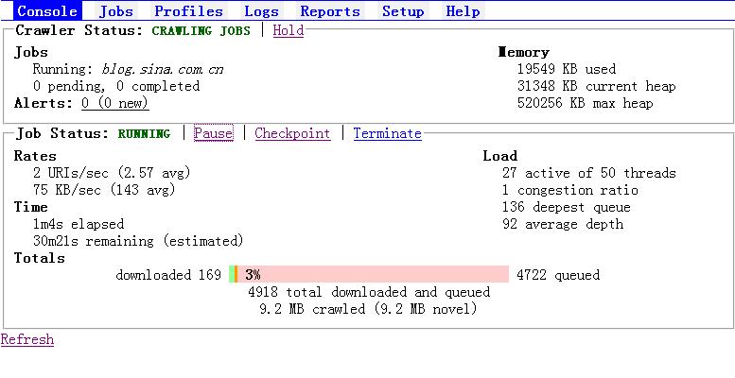The image size is (735, 378).
Task: Click the Checkpoint link
Action: click(x=292, y=133)
